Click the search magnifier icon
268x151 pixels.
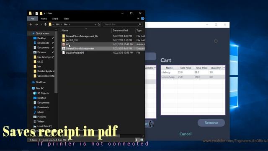point(139,24)
